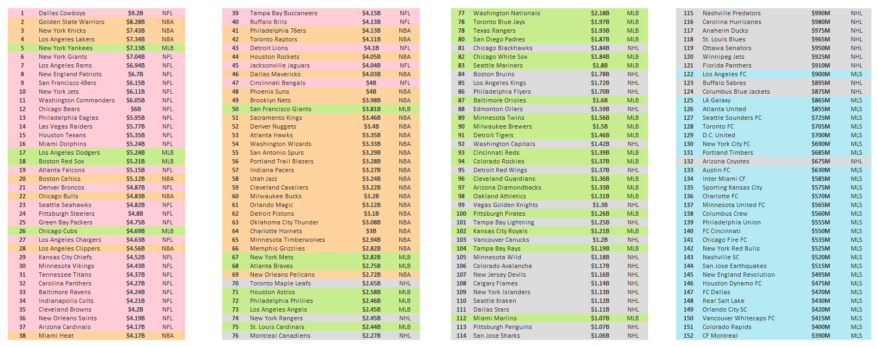
Task: Select the Vancouver Canucks cell
Action: [x=501, y=240]
